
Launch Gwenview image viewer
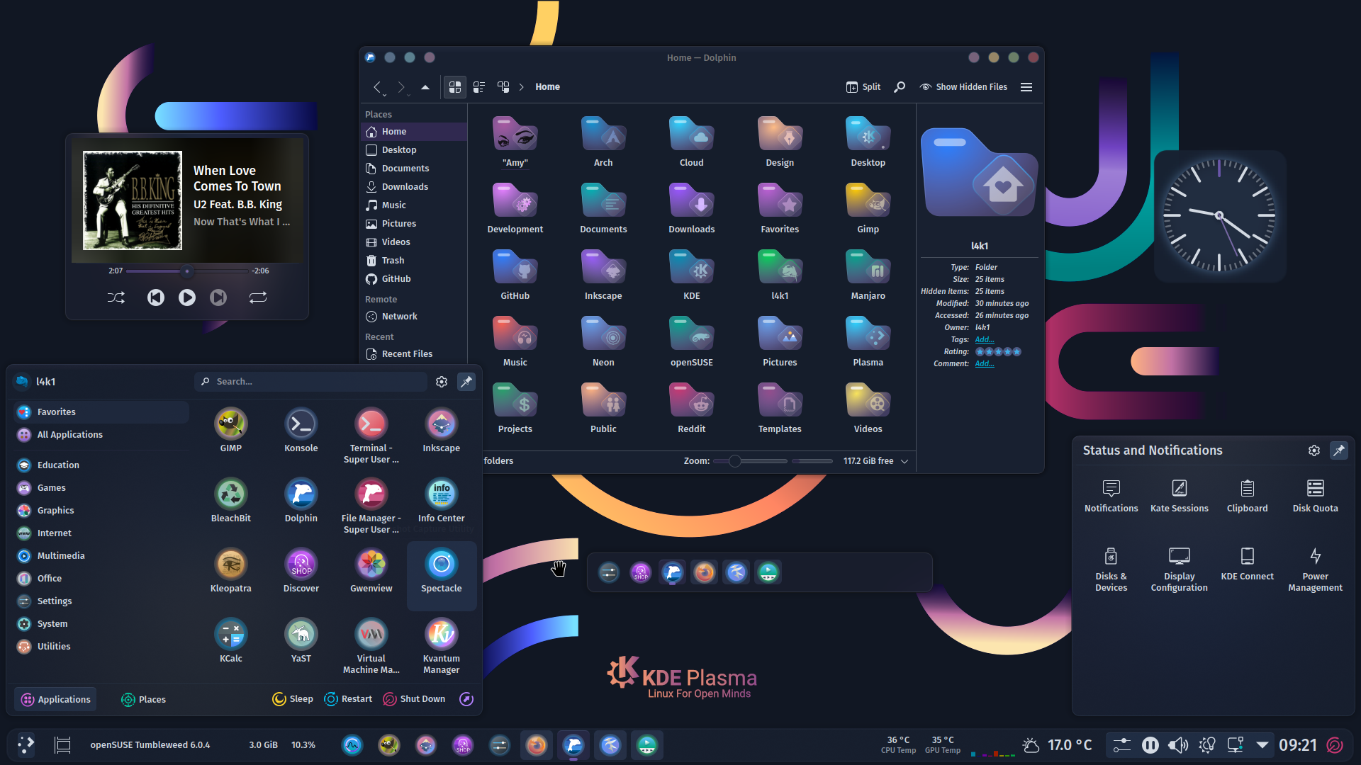click(371, 570)
